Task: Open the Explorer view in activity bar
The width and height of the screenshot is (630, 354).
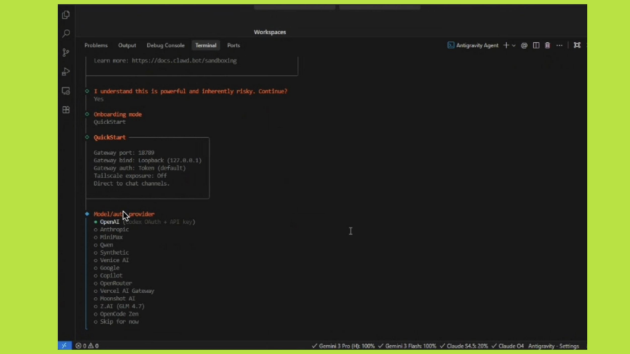Action: pos(66,15)
